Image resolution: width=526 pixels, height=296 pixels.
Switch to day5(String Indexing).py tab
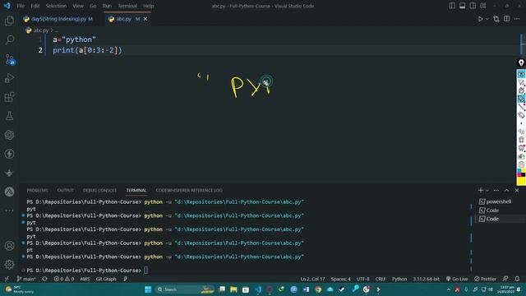point(58,19)
